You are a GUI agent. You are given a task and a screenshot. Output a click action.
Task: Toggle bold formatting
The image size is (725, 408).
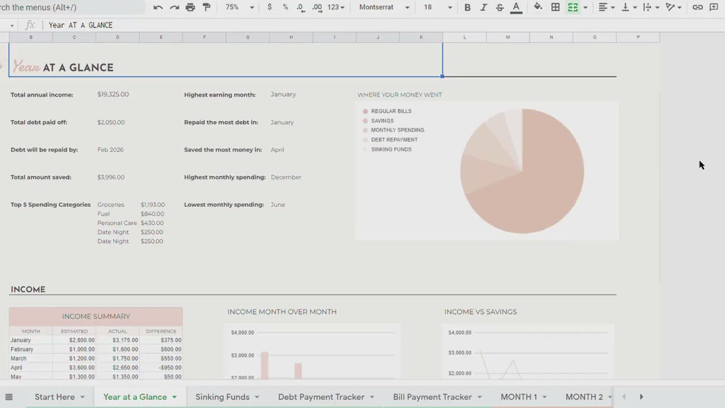(x=467, y=7)
